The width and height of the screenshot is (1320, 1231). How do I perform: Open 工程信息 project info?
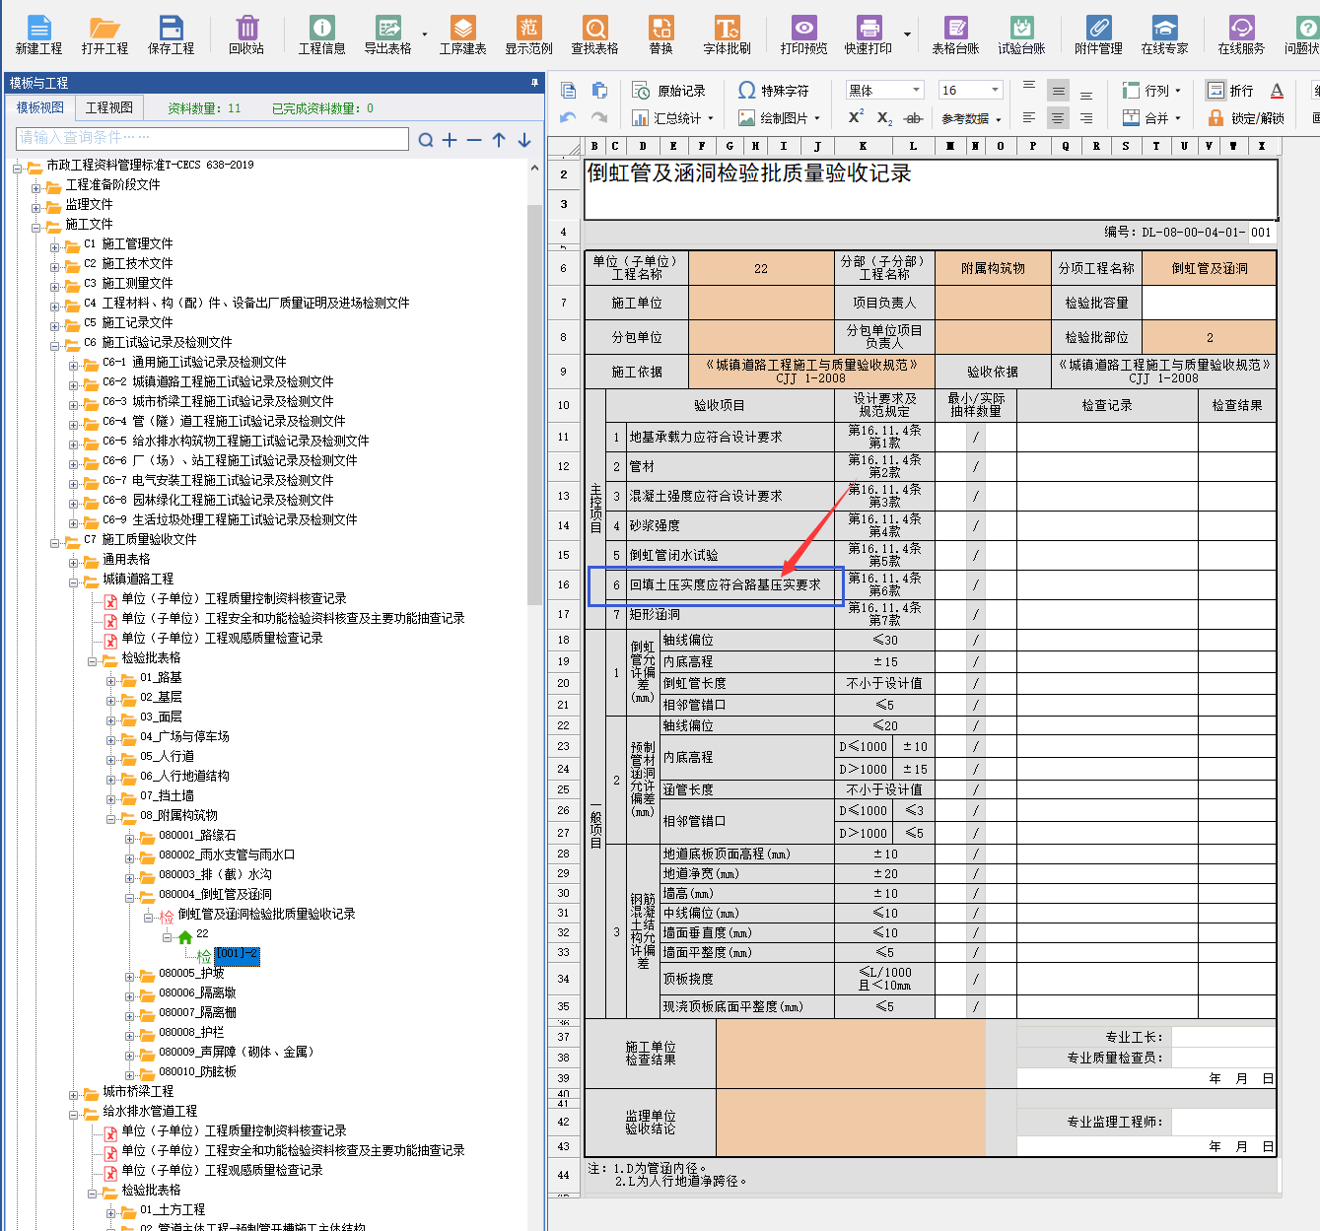click(x=321, y=35)
